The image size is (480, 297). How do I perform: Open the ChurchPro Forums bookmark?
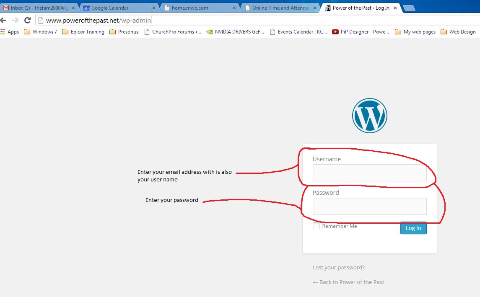[173, 32]
